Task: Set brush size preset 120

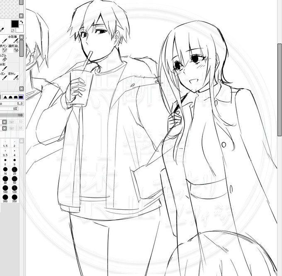Action: pos(15,190)
